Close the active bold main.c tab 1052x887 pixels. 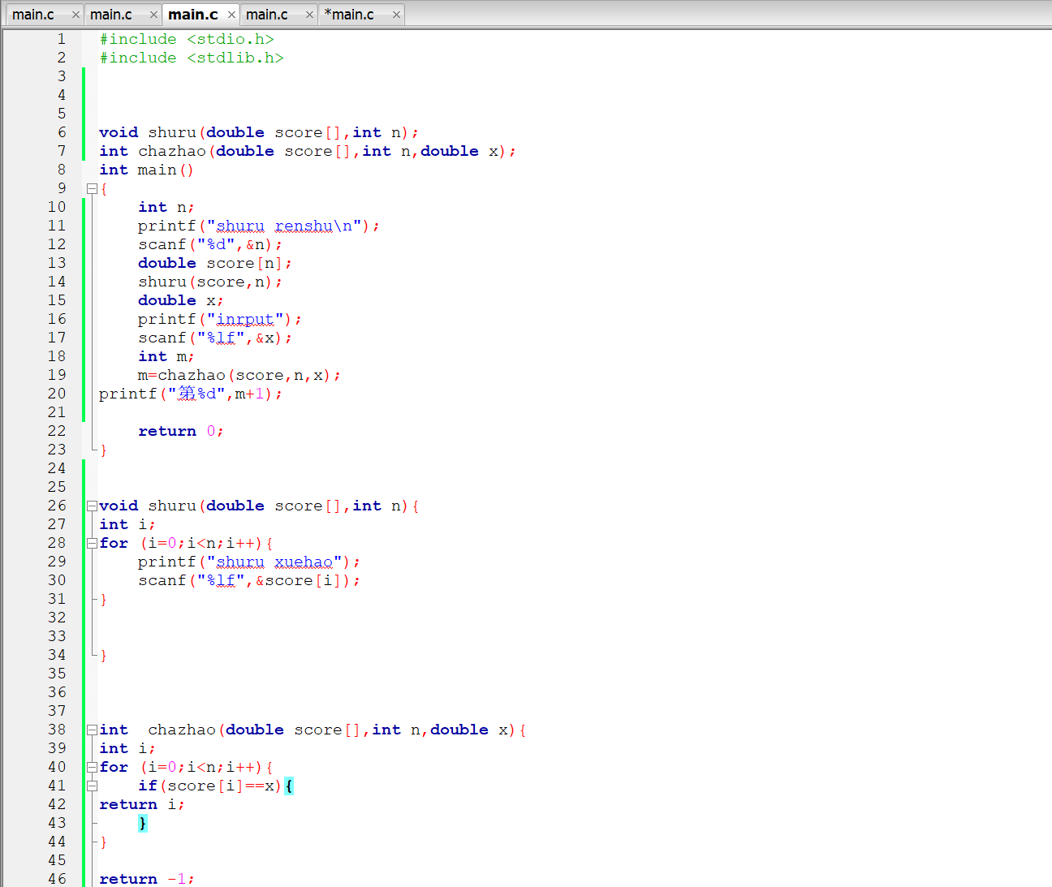(x=231, y=15)
